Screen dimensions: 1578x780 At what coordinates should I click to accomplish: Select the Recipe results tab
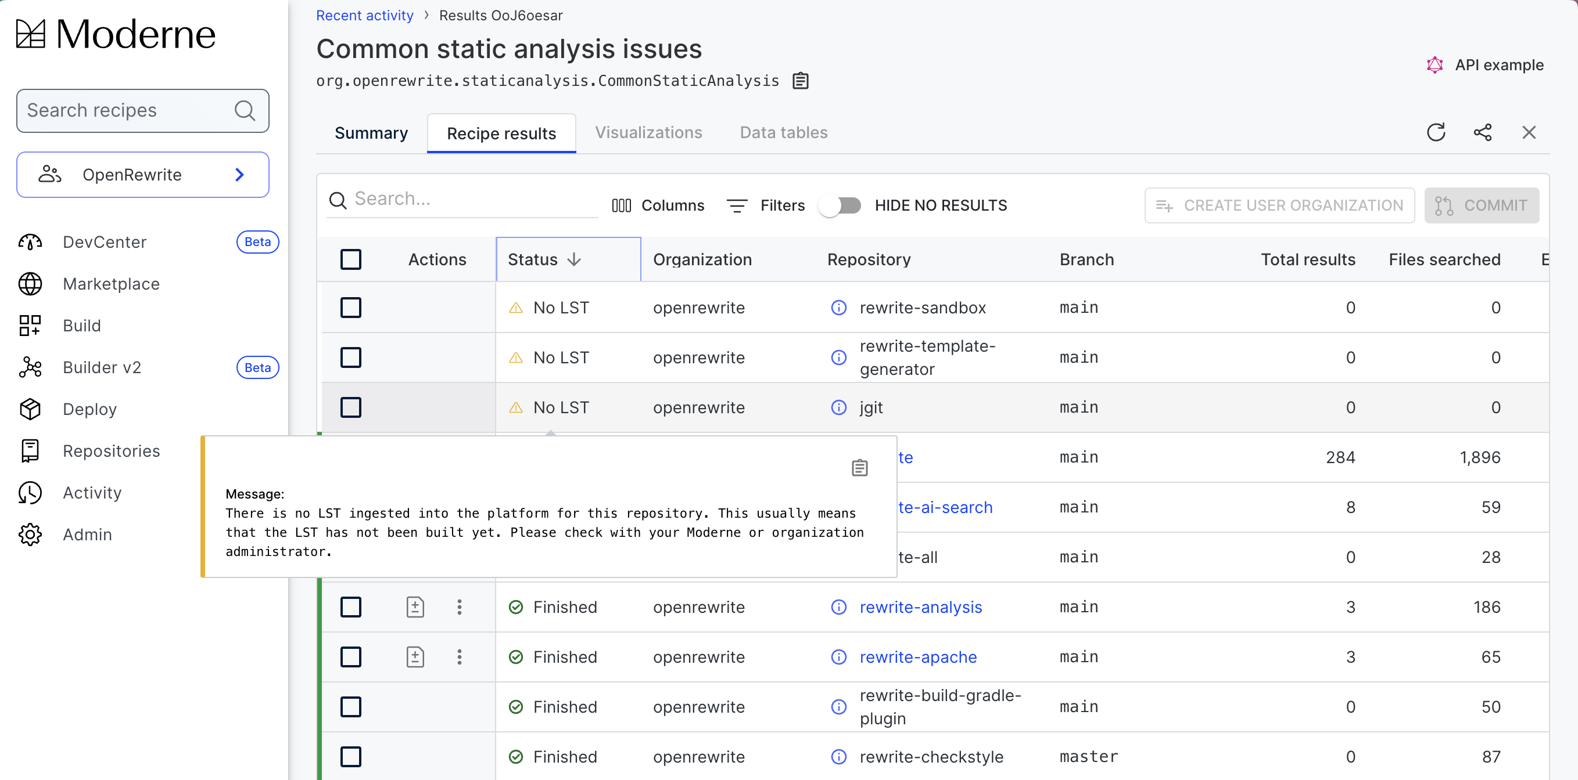(501, 133)
